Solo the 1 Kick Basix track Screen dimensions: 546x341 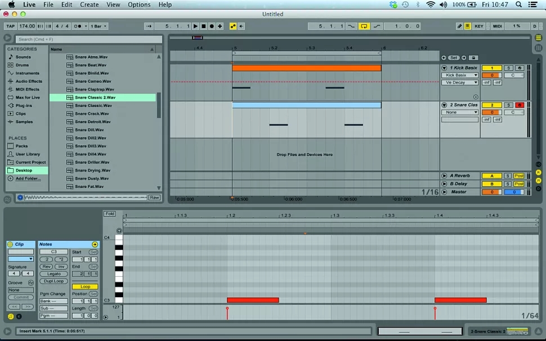[508, 68]
